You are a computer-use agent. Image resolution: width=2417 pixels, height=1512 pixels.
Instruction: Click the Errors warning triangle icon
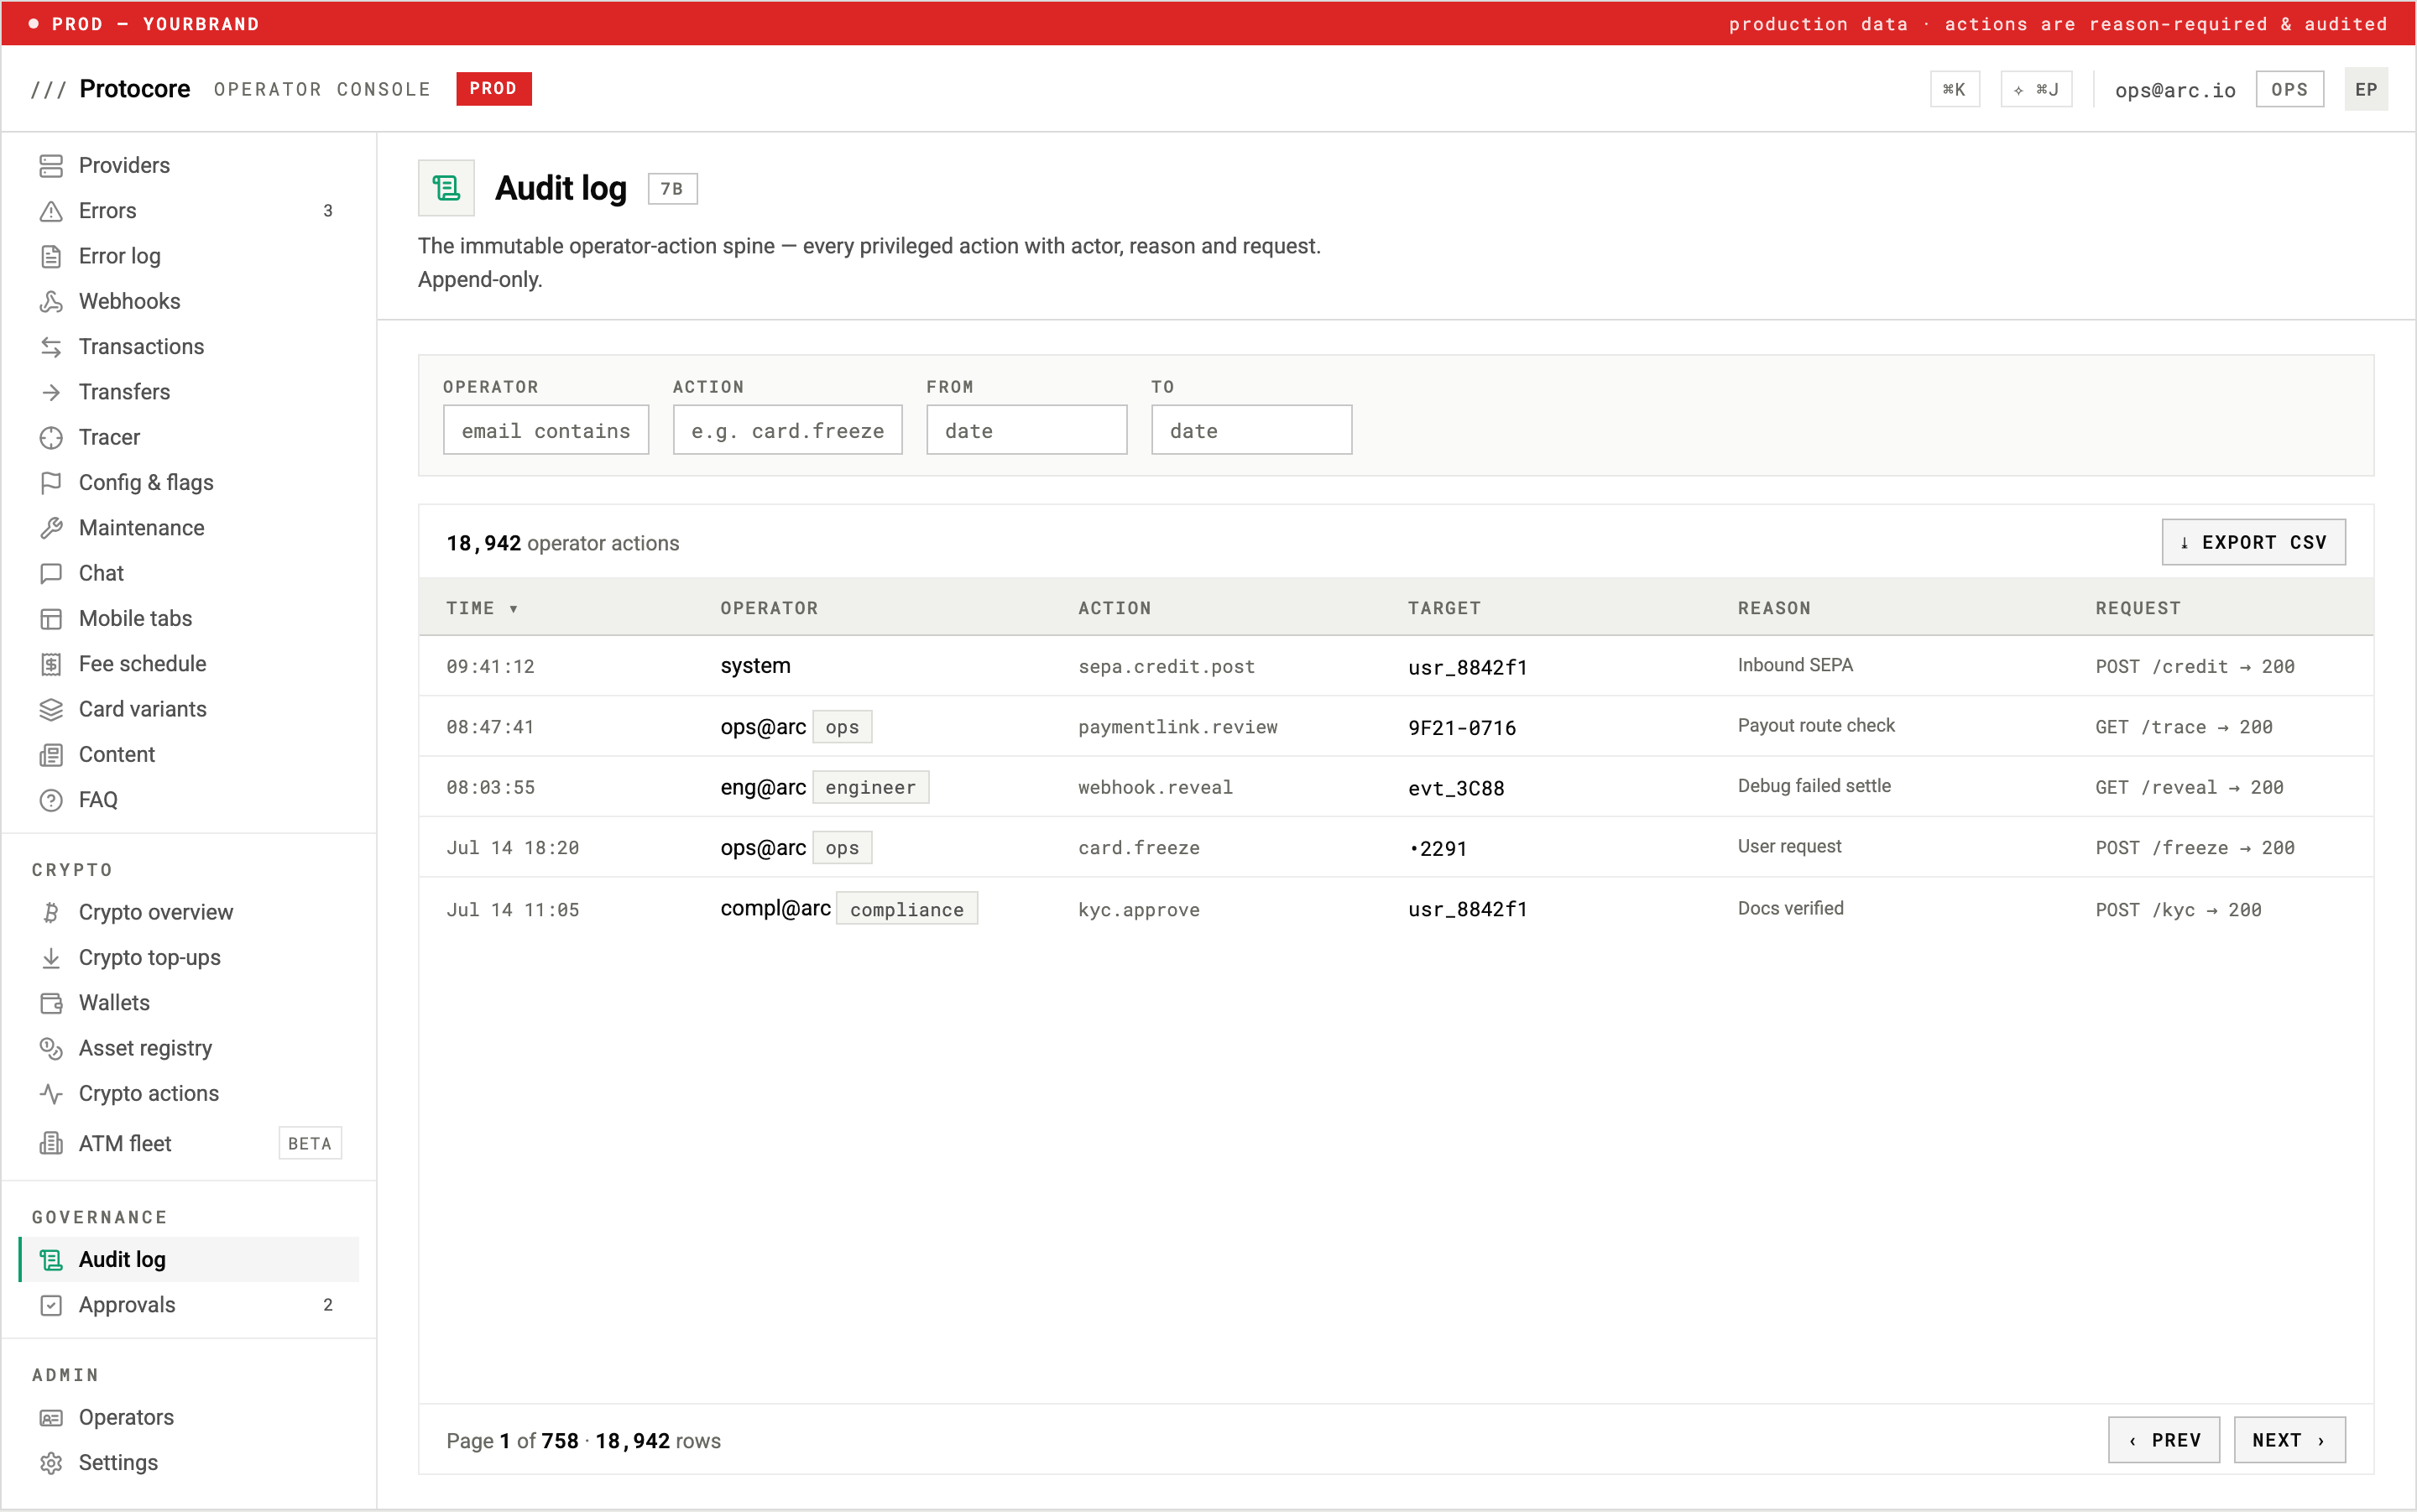click(x=51, y=211)
